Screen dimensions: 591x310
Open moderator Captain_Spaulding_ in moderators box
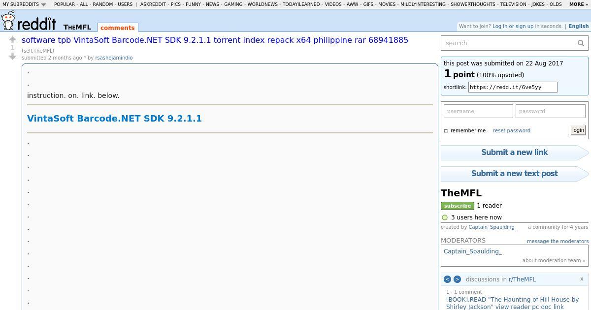tap(472, 251)
